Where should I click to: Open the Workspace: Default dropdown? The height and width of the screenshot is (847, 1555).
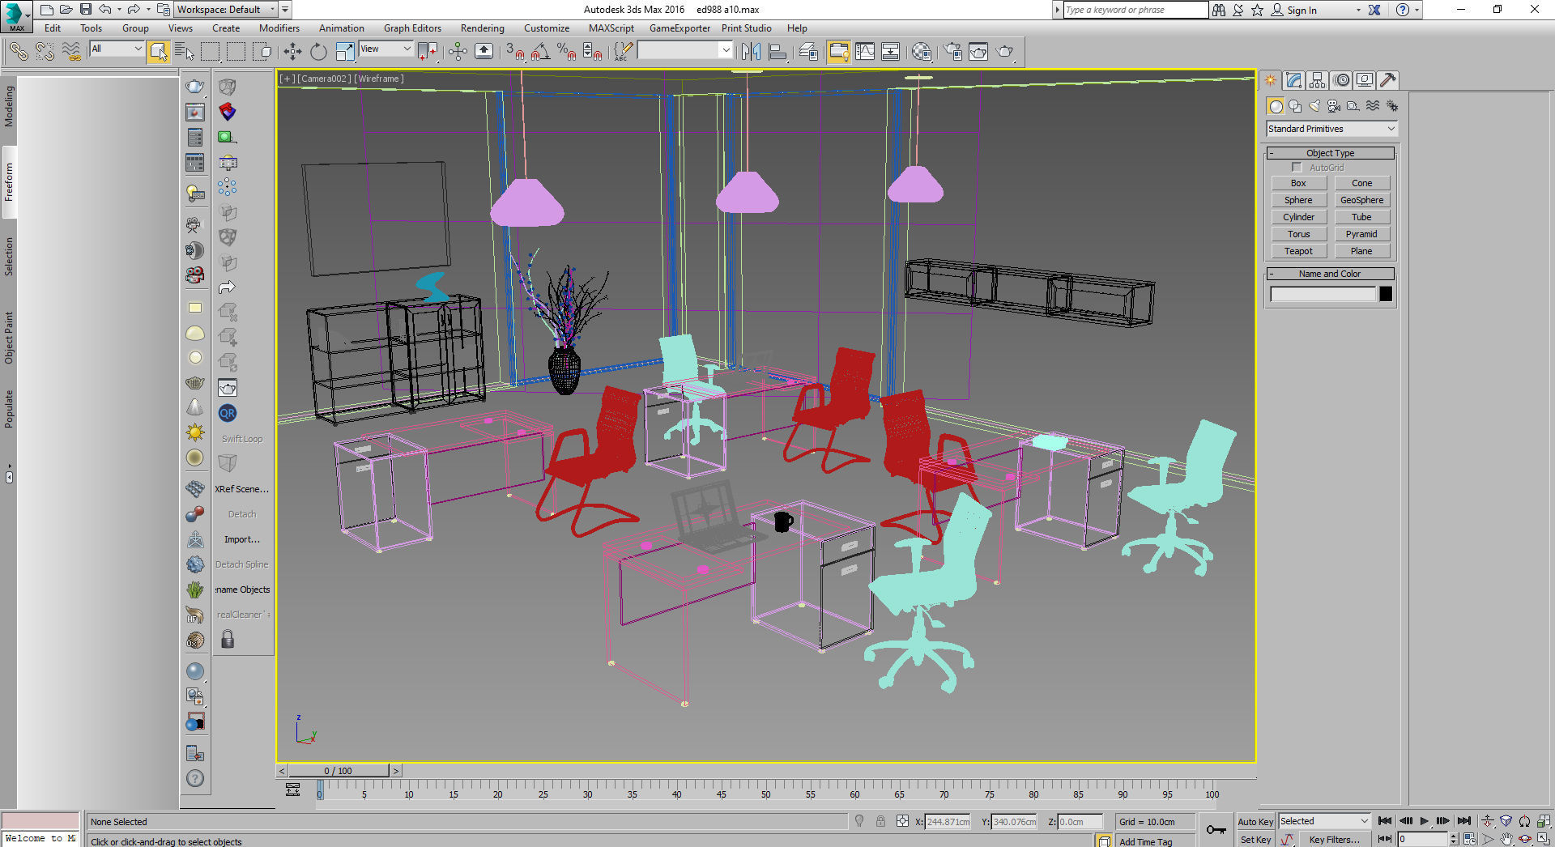coord(226,10)
